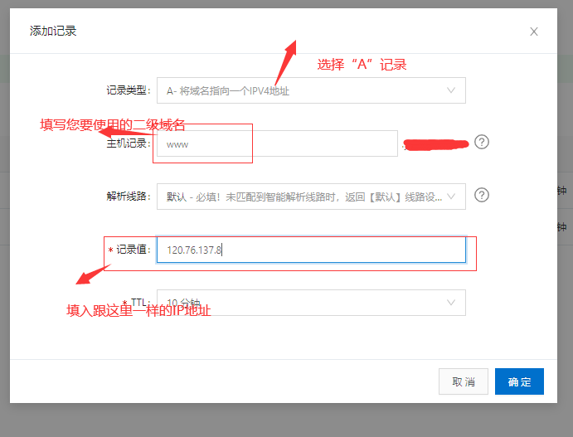This screenshot has width=573, height=437.
Task: Click the chevron arrow in the 解析线路 field
Action: coord(452,197)
